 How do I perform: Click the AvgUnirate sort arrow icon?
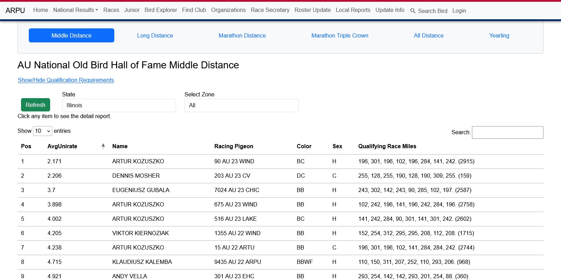103,146
